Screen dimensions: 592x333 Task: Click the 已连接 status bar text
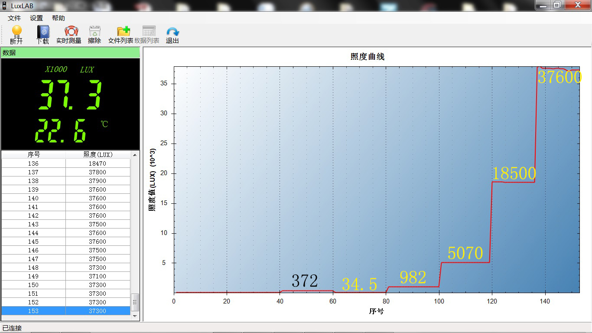[12, 328]
